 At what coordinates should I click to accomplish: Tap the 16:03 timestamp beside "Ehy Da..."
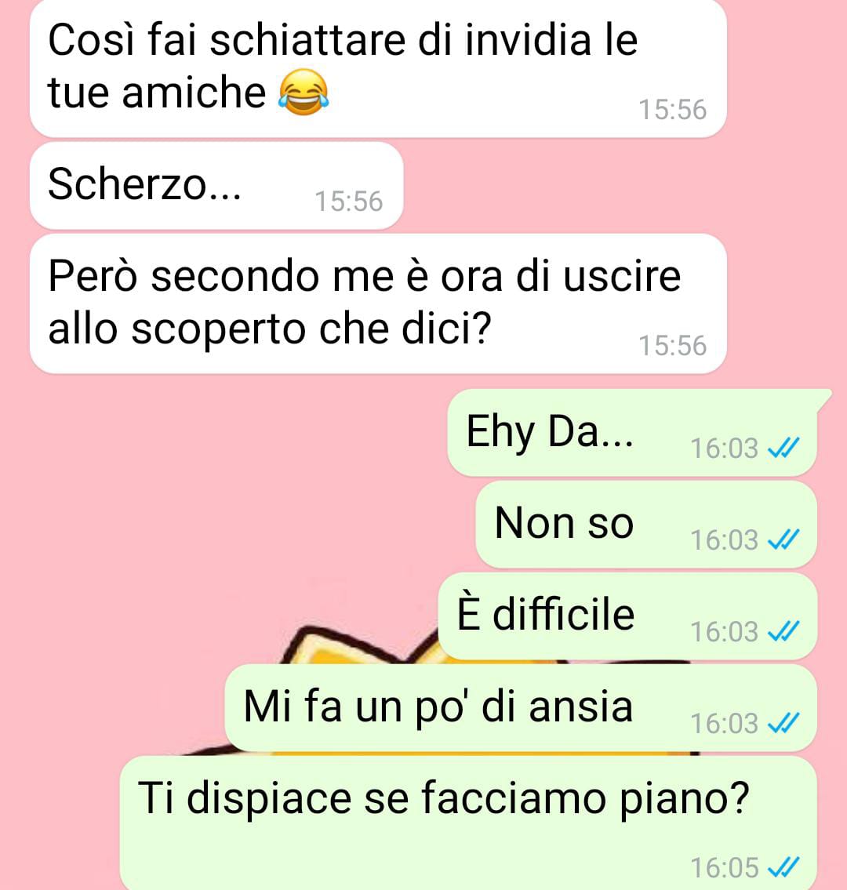click(724, 449)
